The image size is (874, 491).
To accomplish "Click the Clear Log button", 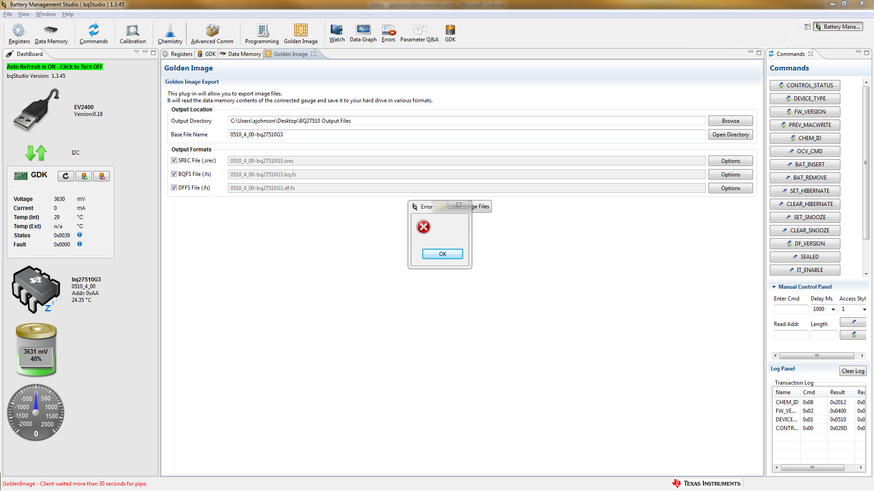I will [853, 371].
